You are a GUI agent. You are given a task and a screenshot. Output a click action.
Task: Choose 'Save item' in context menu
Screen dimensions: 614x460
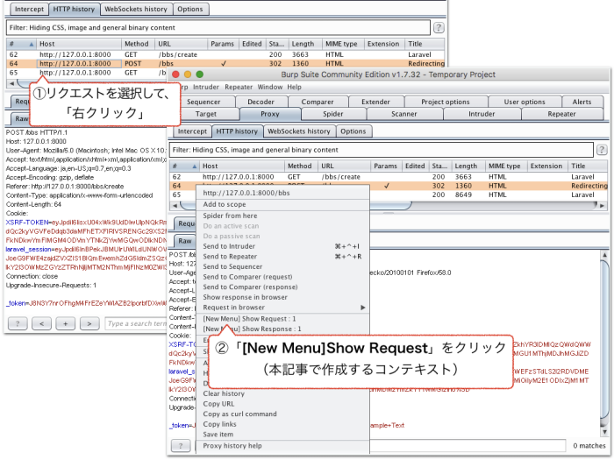(x=282, y=435)
